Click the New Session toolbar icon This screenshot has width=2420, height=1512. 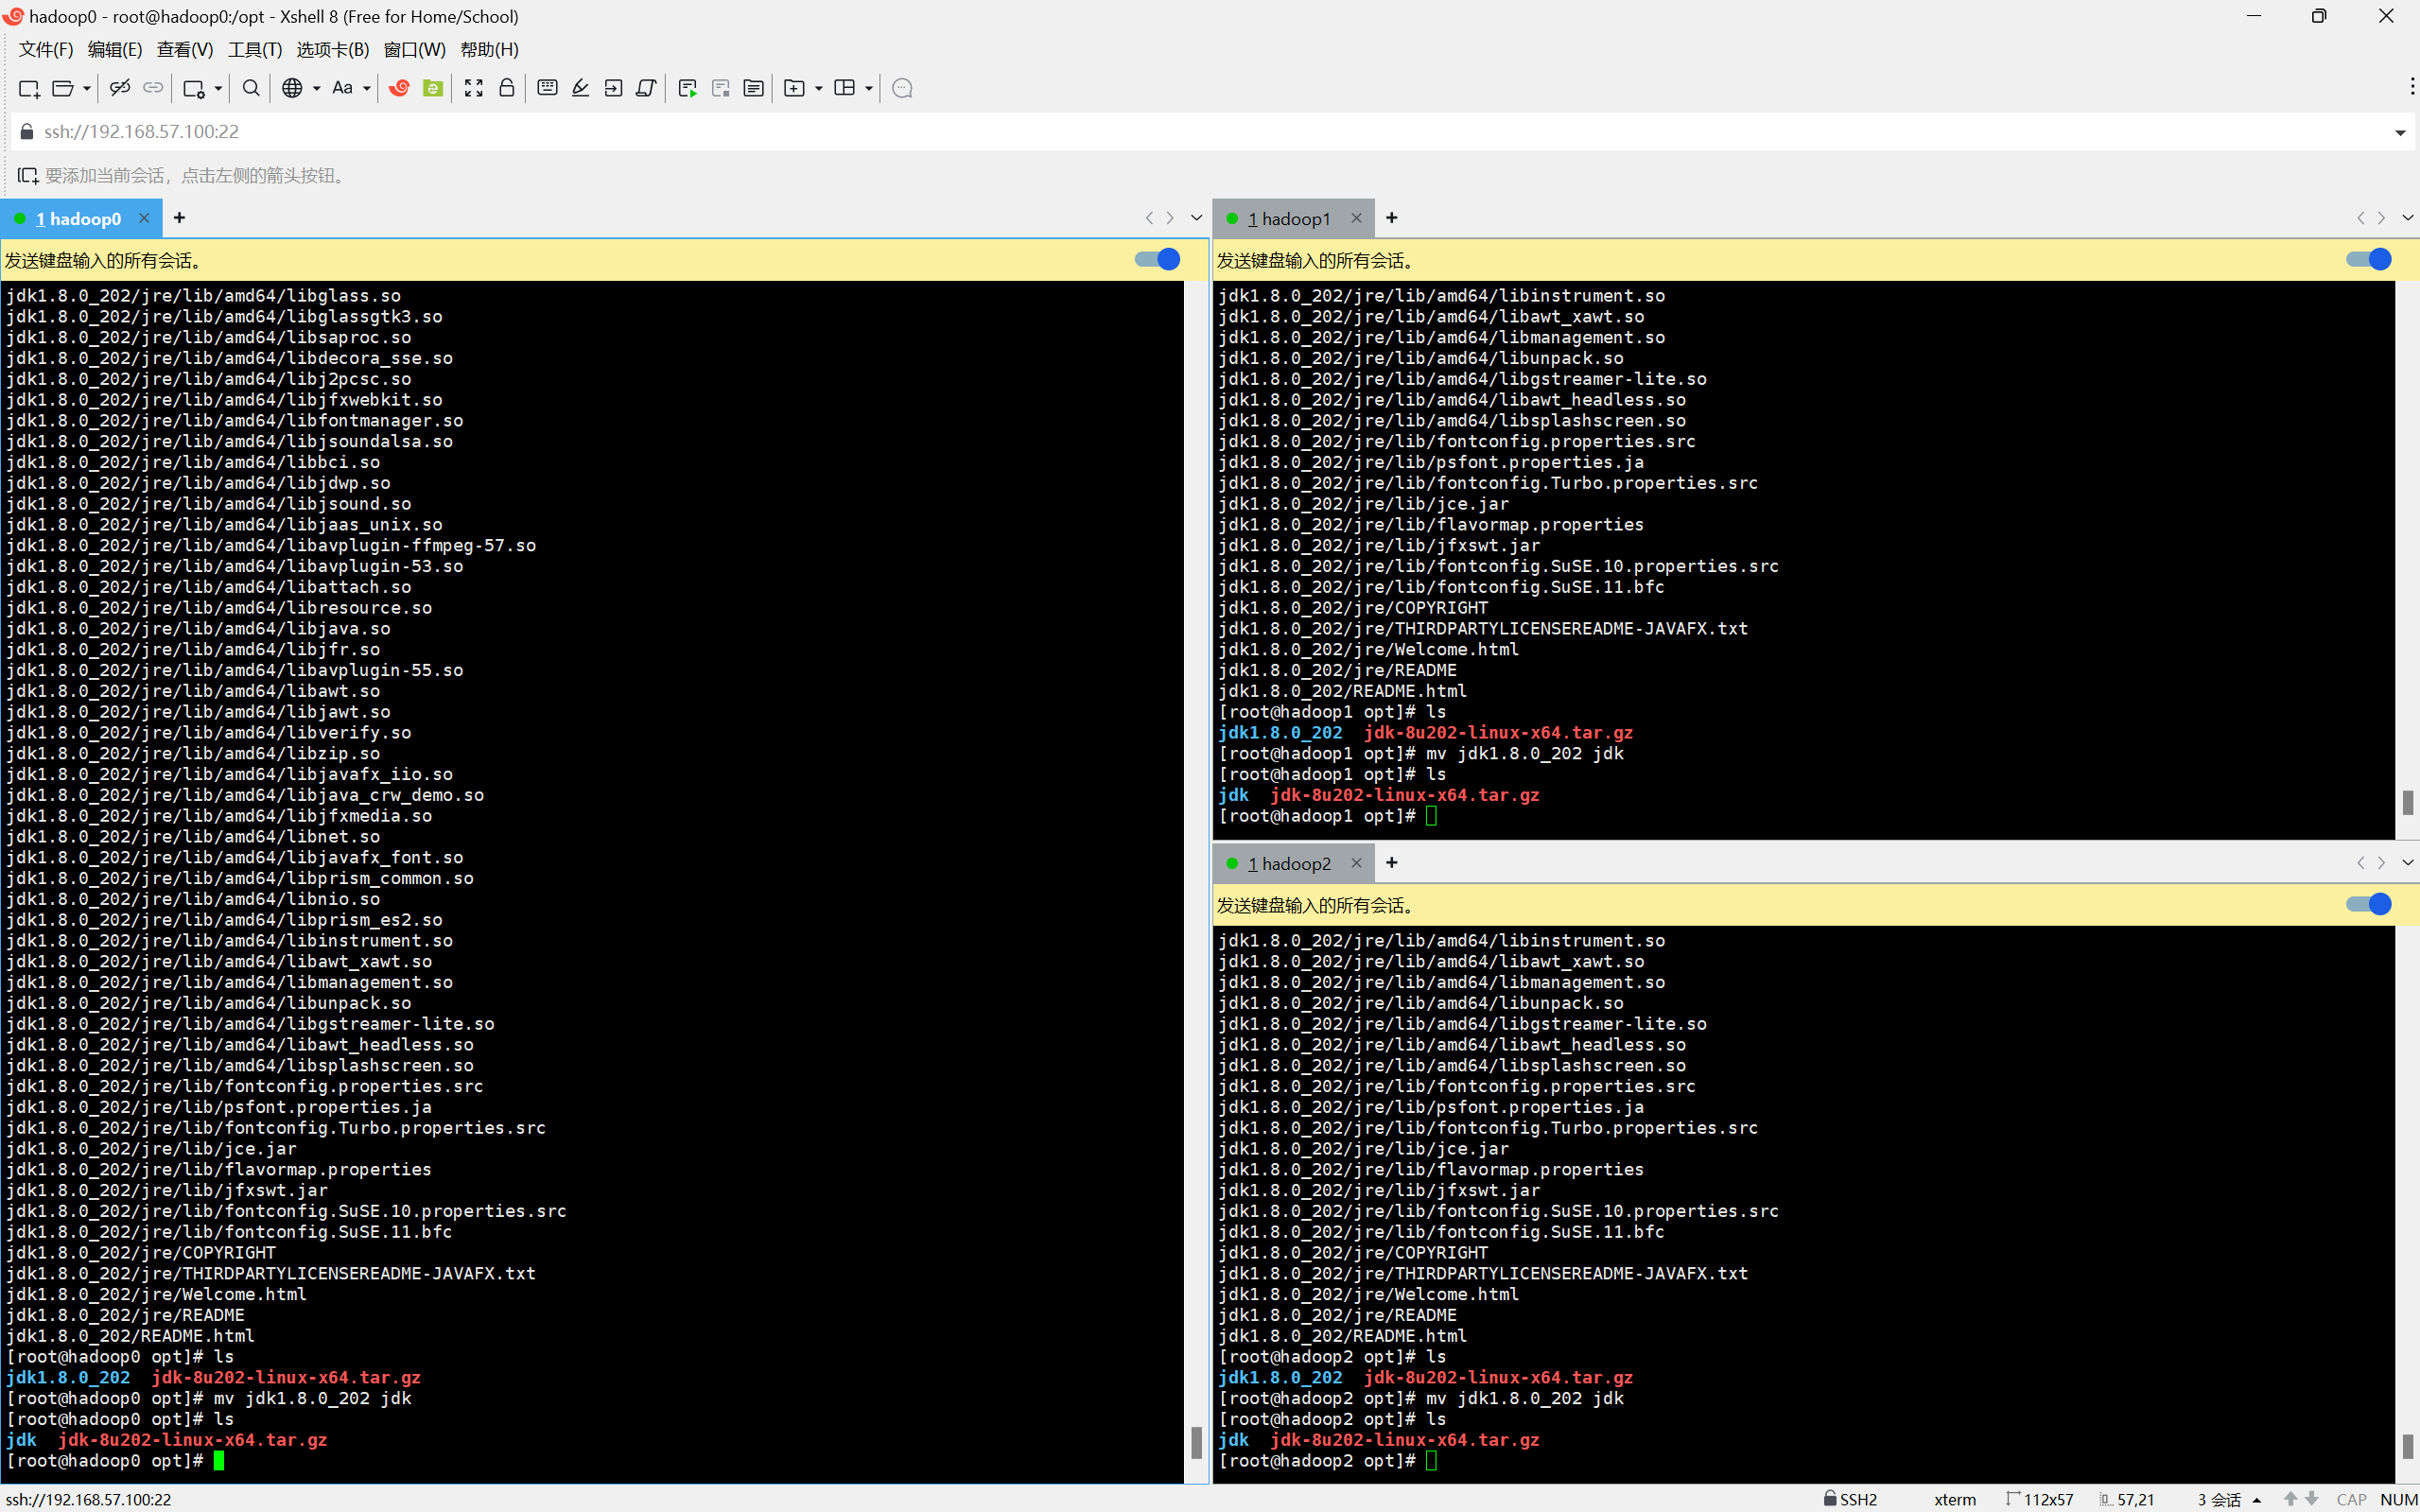coord(29,88)
